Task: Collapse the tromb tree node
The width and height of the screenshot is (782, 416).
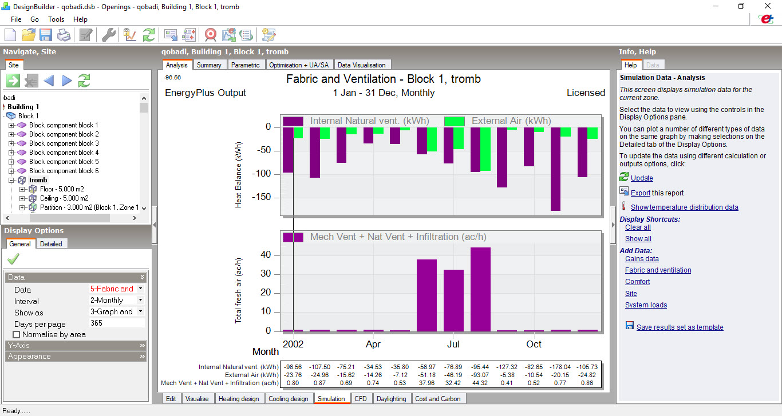Action: (x=11, y=180)
